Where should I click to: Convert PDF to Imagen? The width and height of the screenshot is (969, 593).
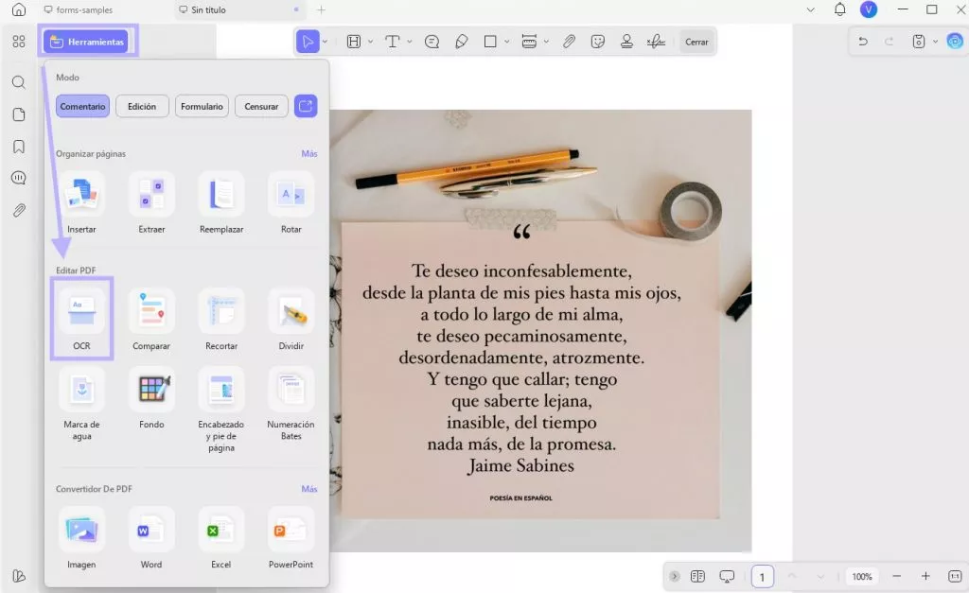click(81, 537)
